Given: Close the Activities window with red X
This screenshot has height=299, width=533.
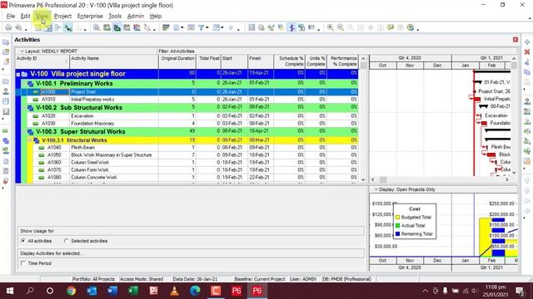Looking at the screenshot, I should (x=516, y=40).
